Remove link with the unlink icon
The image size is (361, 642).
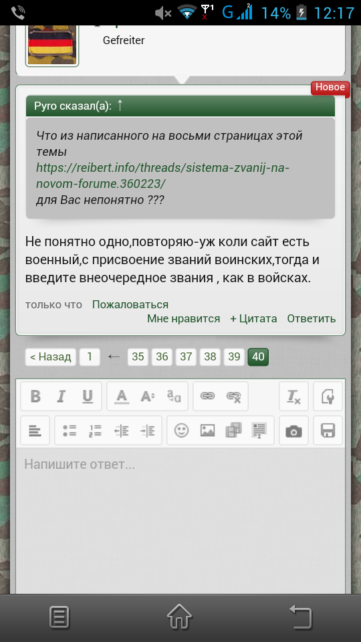tap(234, 396)
